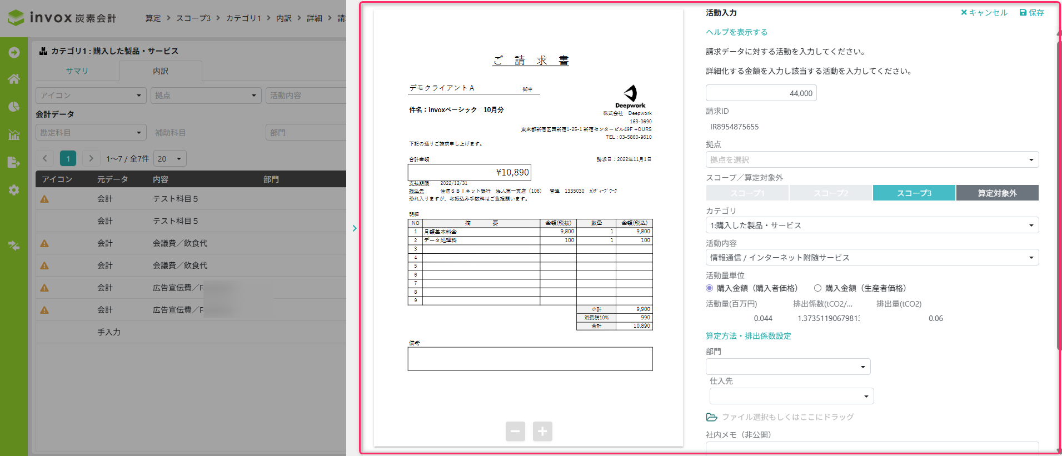
Task: Click the 保存 save button
Action: point(1031,13)
